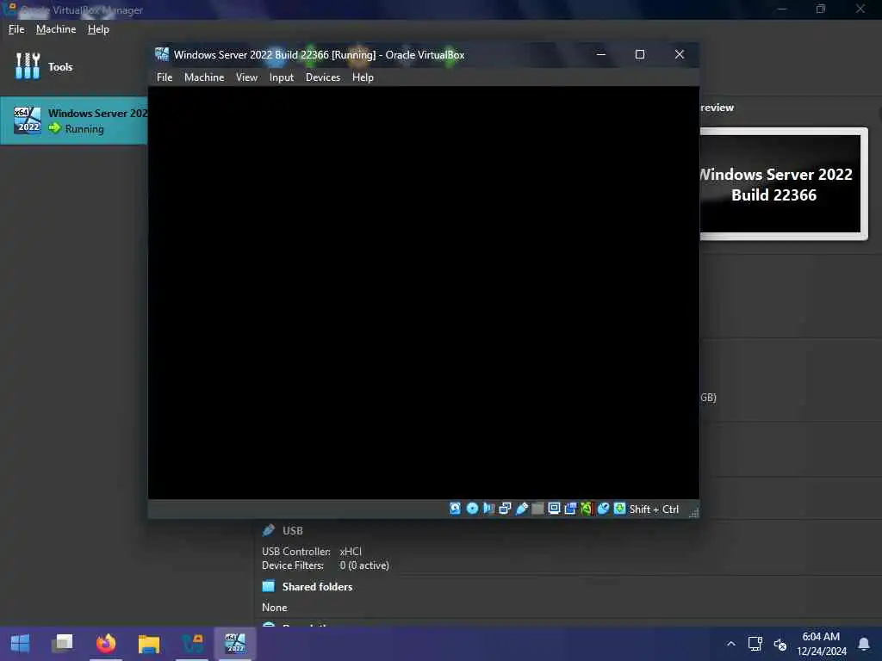Open Task View on the taskbar
The image size is (882, 661).
tap(62, 644)
